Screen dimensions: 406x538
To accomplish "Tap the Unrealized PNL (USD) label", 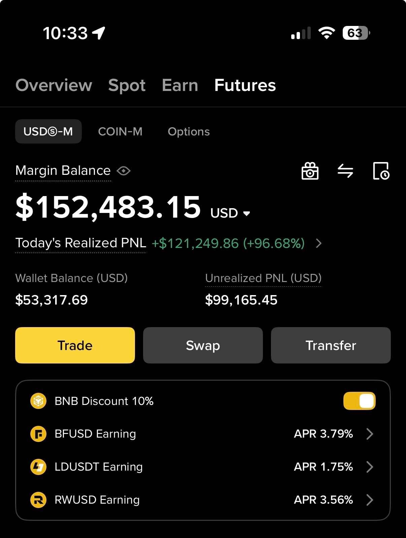I will (263, 278).
